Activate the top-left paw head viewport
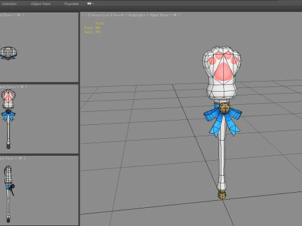Screen dimensions: 302x226 (39, 47)
